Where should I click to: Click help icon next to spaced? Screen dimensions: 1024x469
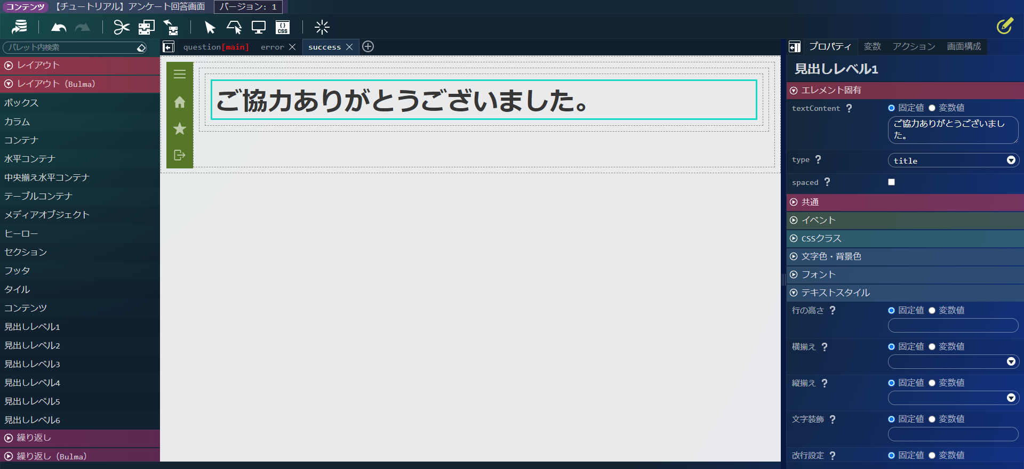[827, 182]
